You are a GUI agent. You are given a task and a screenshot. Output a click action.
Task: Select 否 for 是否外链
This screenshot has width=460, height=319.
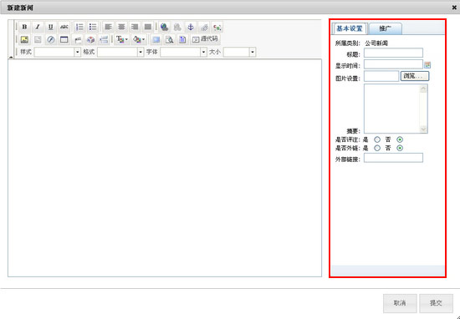(400, 148)
